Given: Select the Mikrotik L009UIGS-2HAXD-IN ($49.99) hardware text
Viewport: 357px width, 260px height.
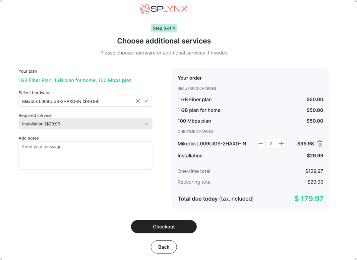Looking at the screenshot, I should (61, 101).
